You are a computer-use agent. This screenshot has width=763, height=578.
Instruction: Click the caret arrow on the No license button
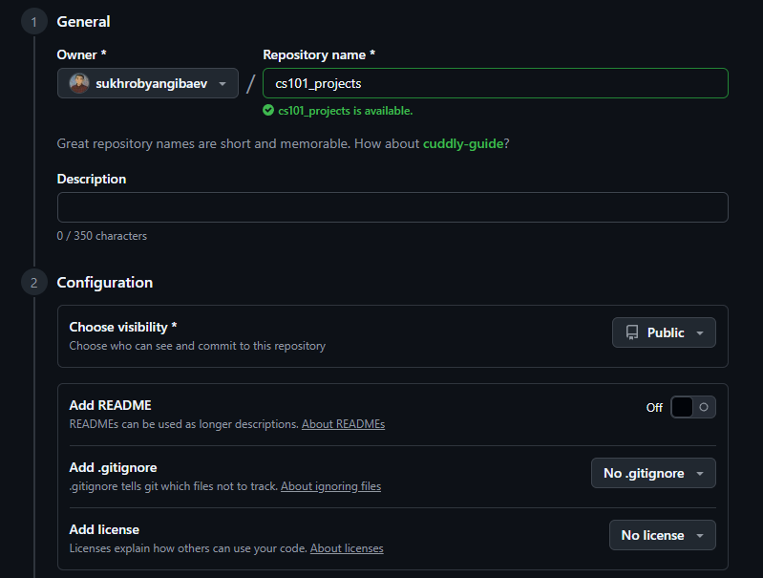tap(699, 536)
